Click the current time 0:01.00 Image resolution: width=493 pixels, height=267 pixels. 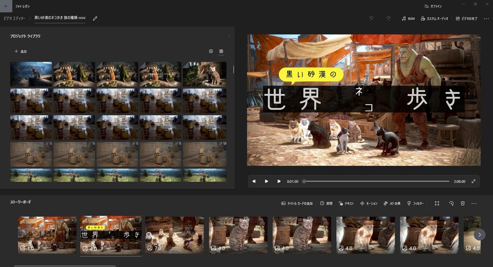point(293,182)
